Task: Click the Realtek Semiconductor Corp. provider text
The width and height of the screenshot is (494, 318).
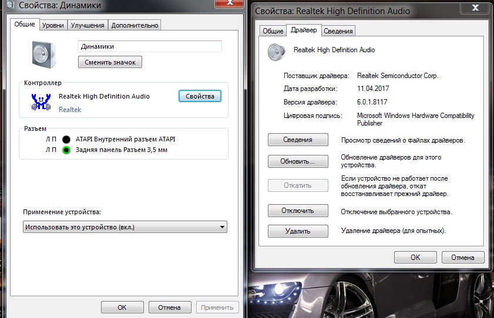Action: pyautogui.click(x=398, y=76)
